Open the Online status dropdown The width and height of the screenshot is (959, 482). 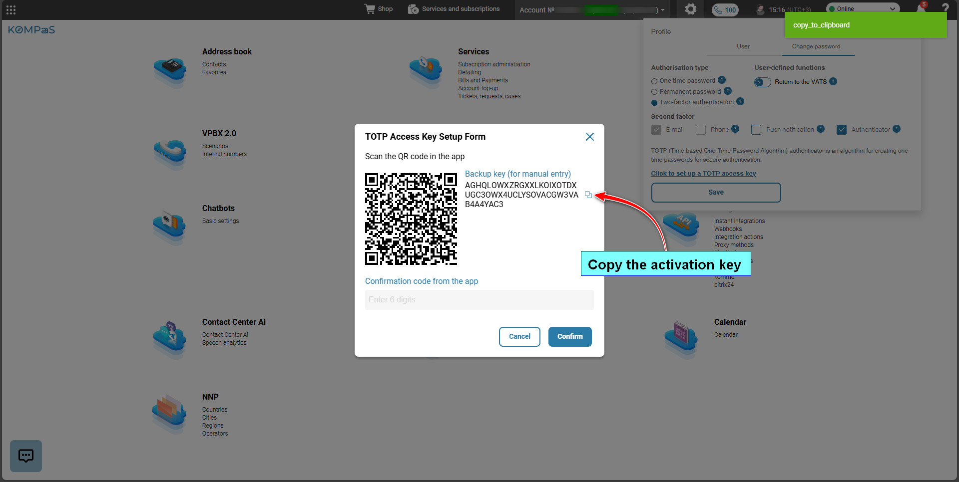pos(863,8)
